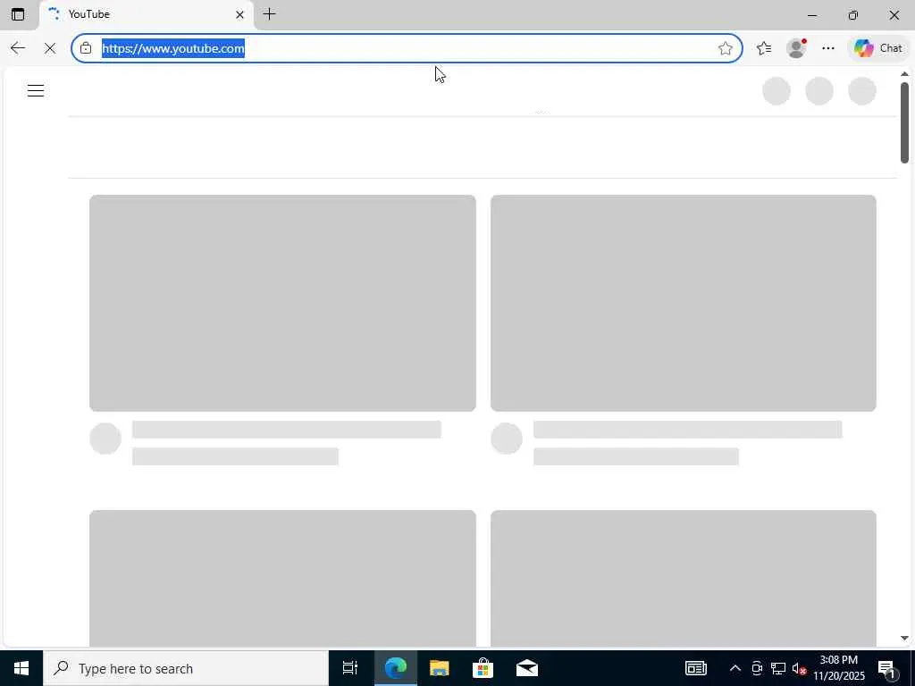This screenshot has width=915, height=686.
Task: Open the browser profile icon
Action: 796,48
